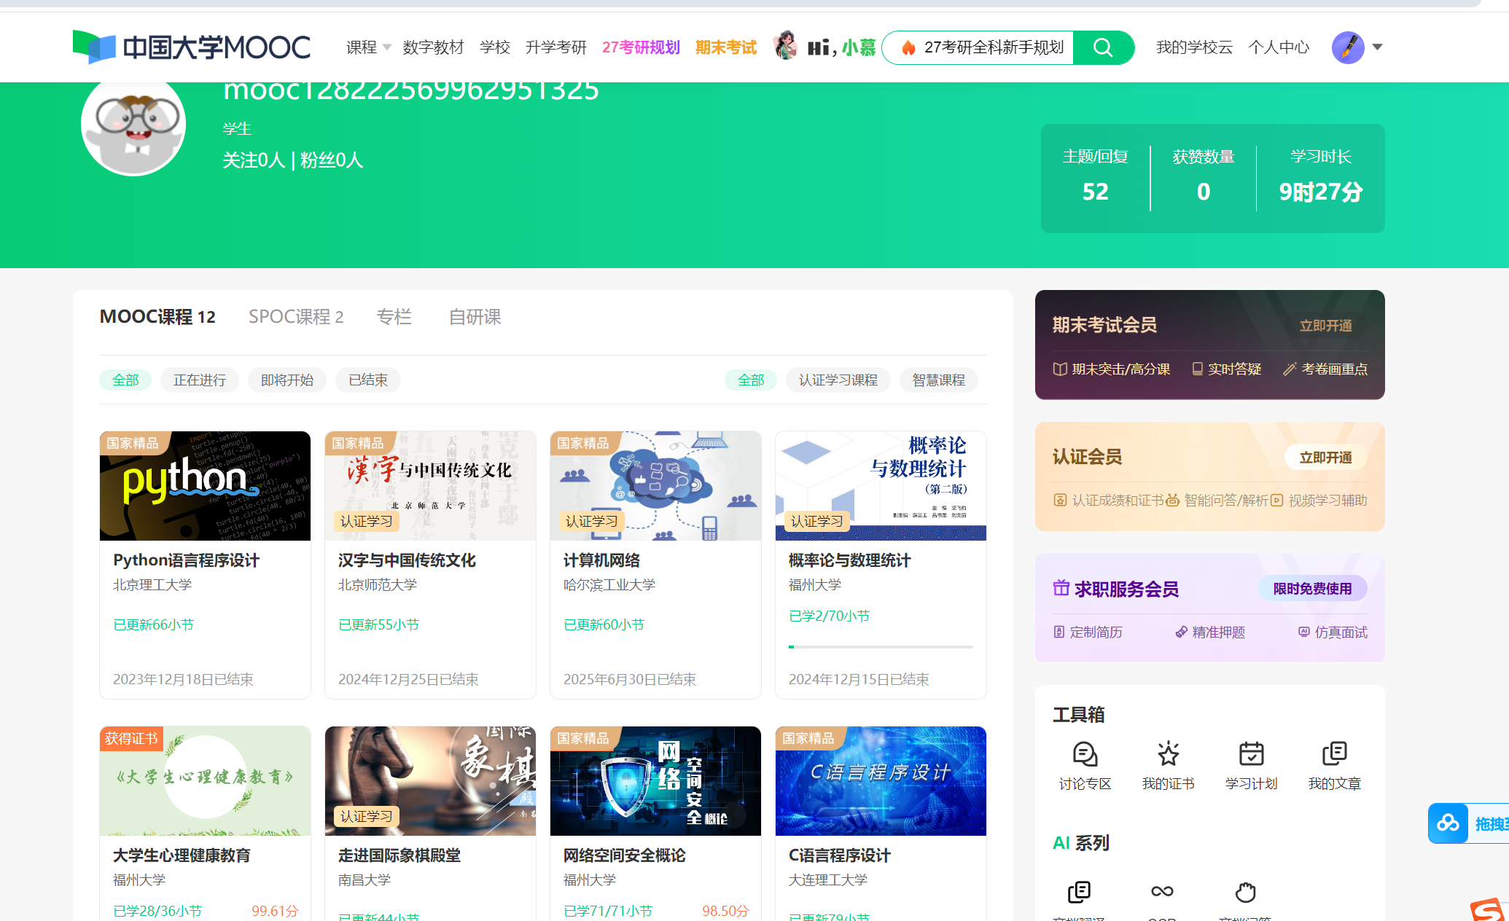Click the hand-shaped AI document Q&A icon

click(x=1245, y=892)
